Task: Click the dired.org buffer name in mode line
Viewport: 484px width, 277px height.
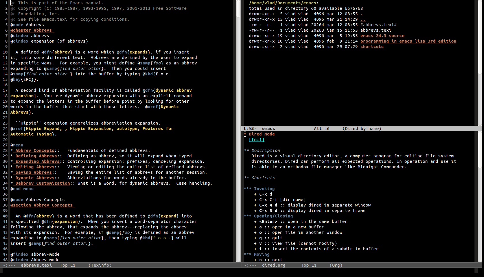Action: point(274,265)
